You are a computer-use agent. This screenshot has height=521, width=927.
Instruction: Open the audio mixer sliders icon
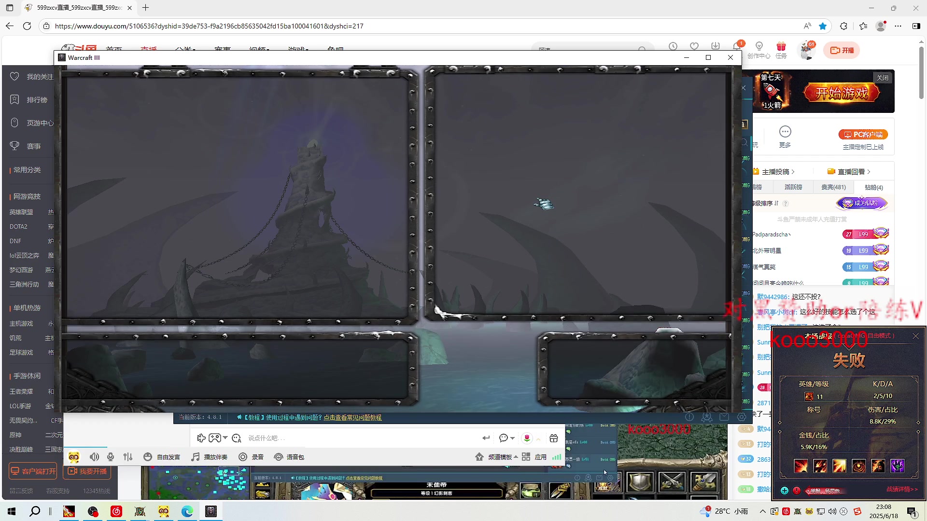128,457
